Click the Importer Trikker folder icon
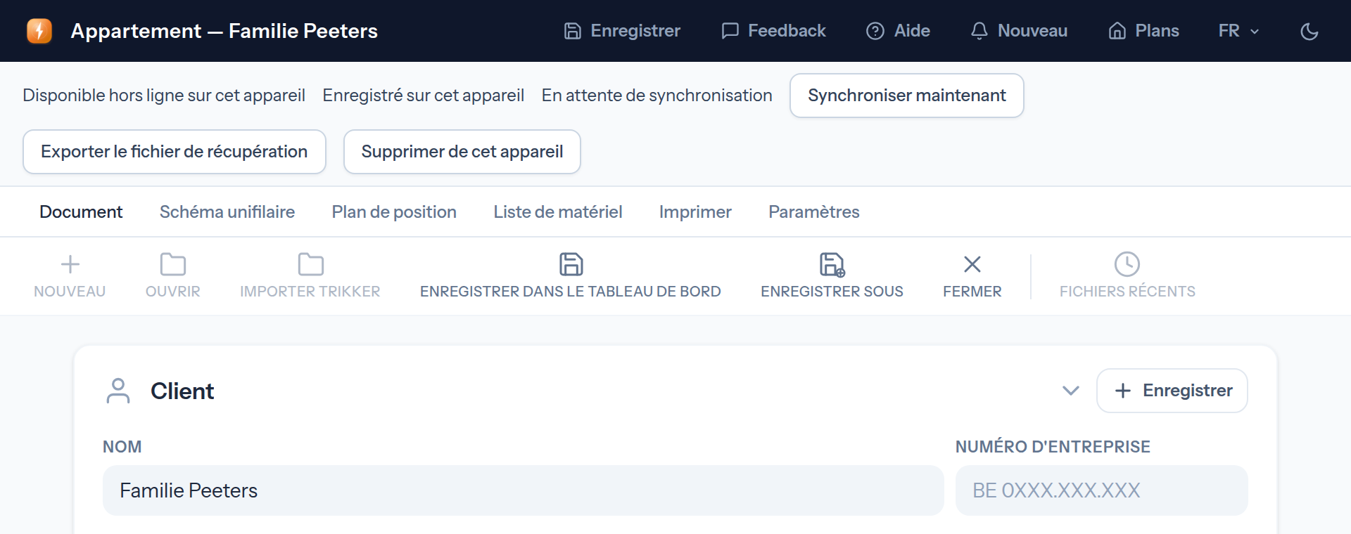Image resolution: width=1351 pixels, height=534 pixels. 310,264
